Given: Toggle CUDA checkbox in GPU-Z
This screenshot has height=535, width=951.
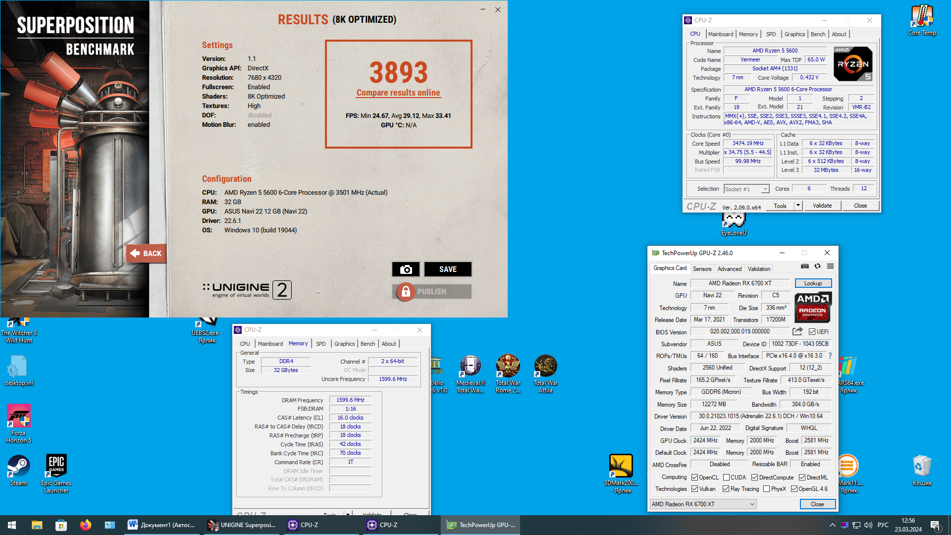Looking at the screenshot, I should click(726, 478).
